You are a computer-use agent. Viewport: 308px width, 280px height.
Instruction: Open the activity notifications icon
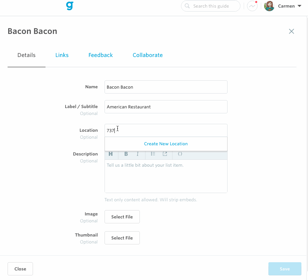click(252, 6)
